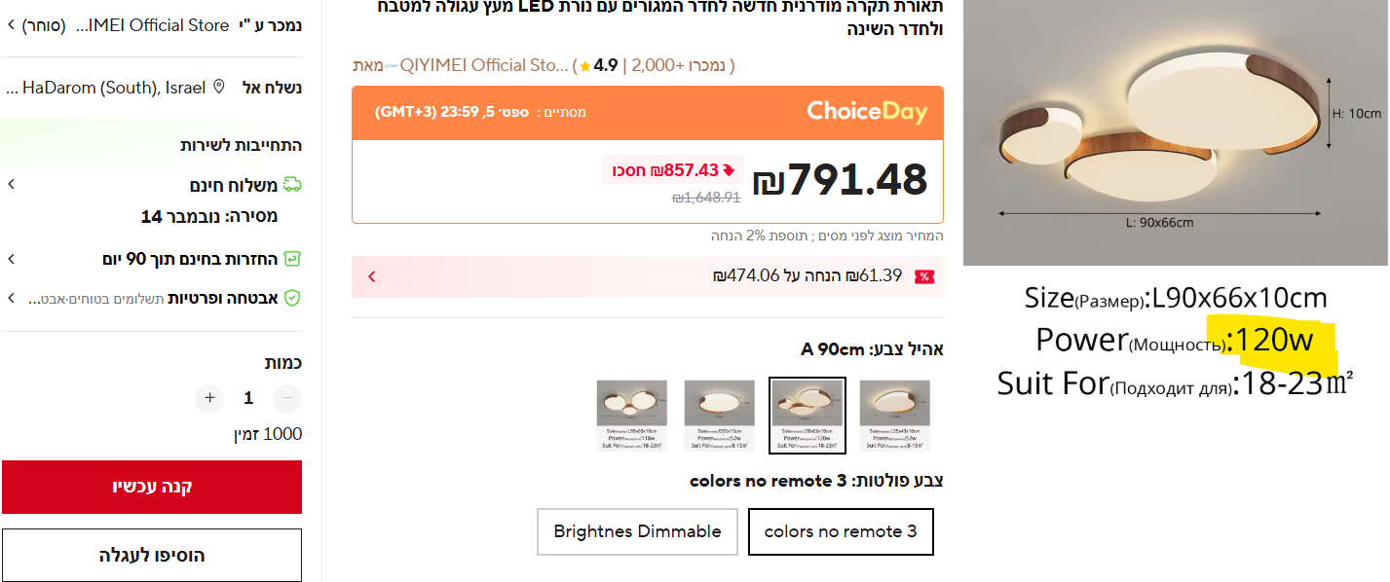Click the green free returns icon
Screen dimensions: 1390x582
pos(292,259)
